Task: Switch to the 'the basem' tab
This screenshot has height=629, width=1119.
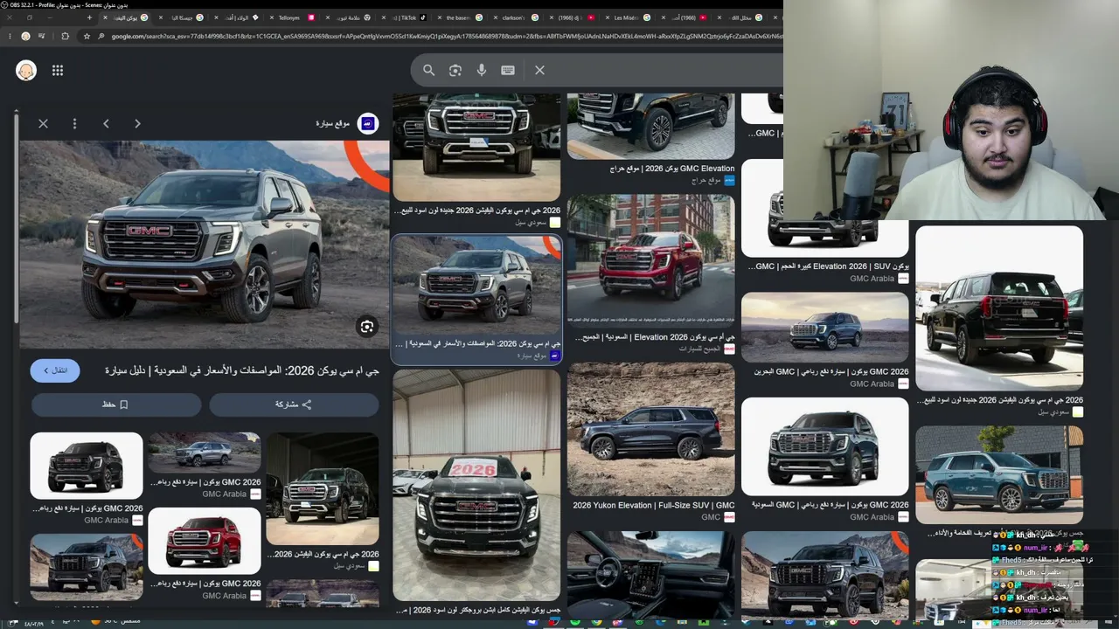Action: pos(461,17)
